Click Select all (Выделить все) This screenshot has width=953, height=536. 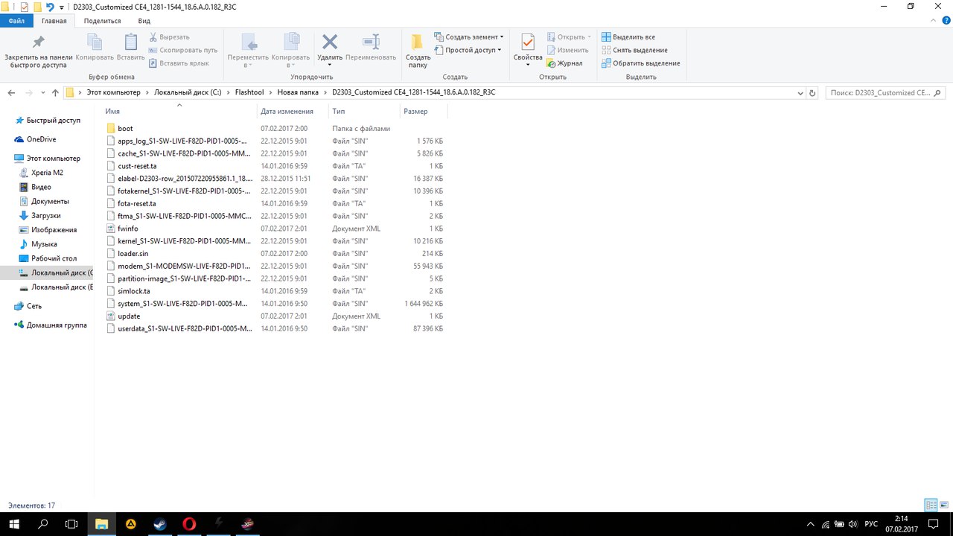(x=629, y=37)
